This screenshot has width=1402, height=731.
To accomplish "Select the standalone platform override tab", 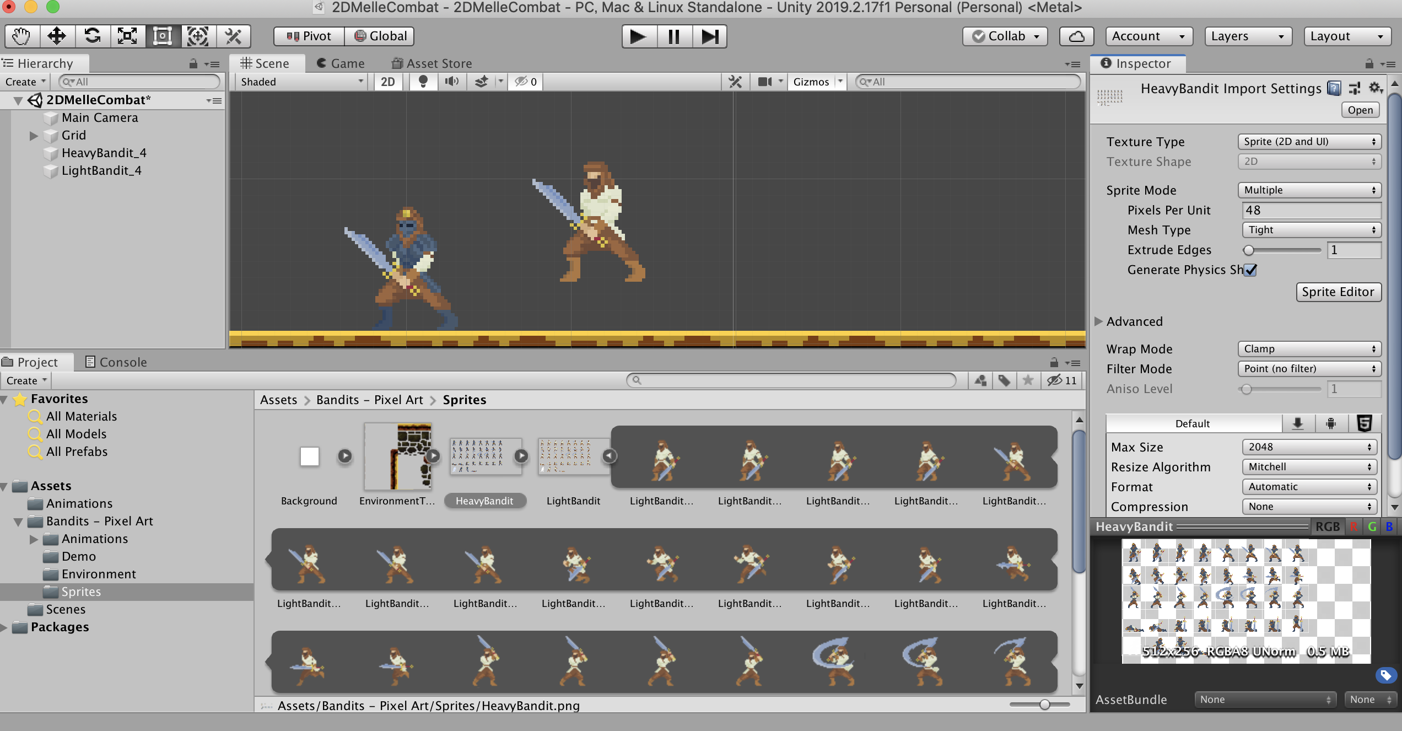I will pos(1298,423).
